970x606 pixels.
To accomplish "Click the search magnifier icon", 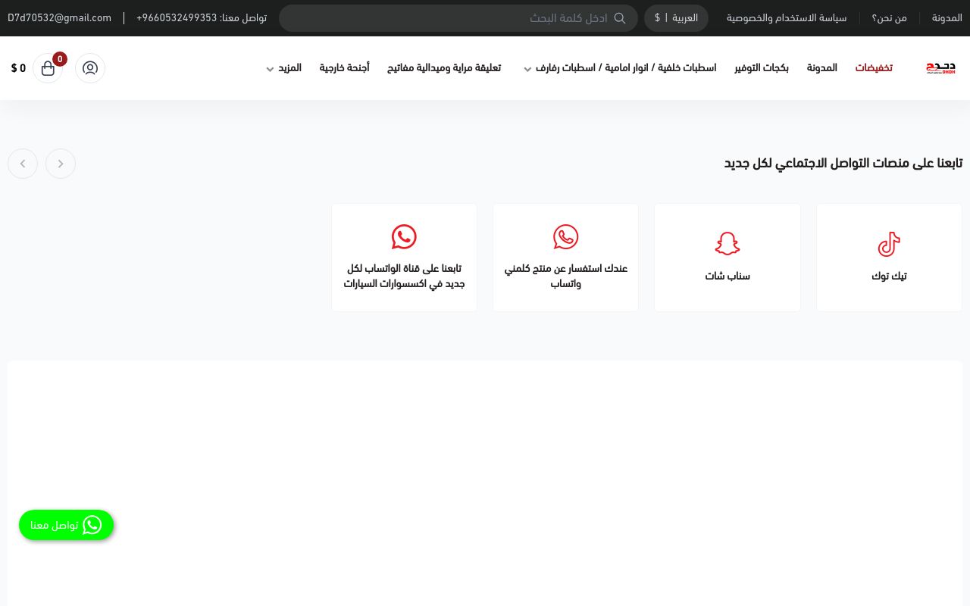I will [x=620, y=18].
